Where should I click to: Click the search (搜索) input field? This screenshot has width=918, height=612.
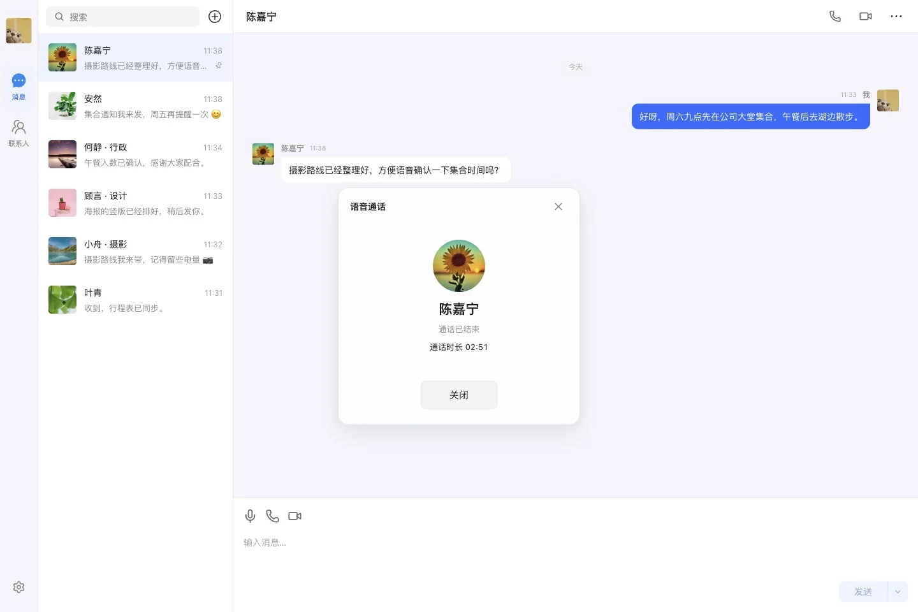pos(122,17)
